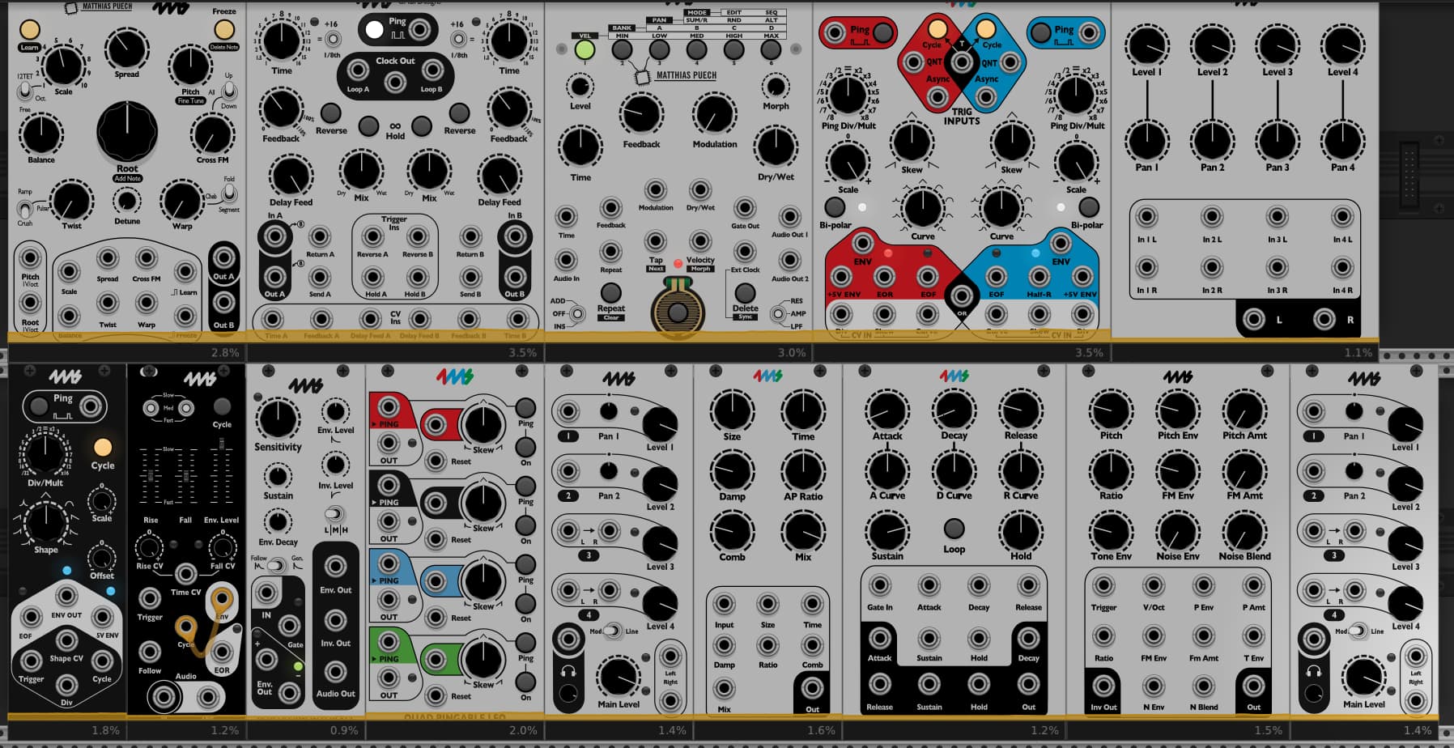Viewport: 1454px width, 748px height.
Task: Click the Pan 4 knob
Action: pyautogui.click(x=1342, y=141)
